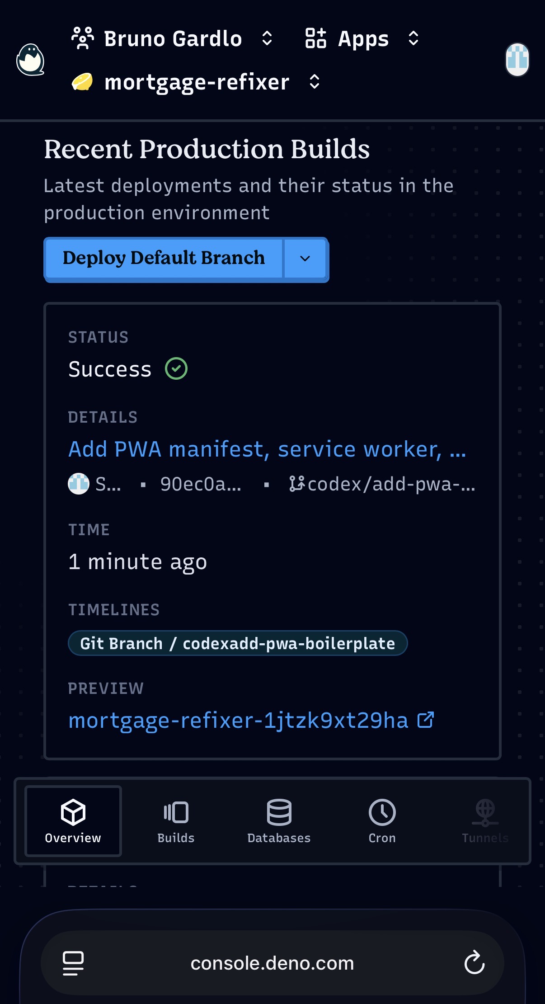Open the Databases tab
This screenshot has height=1004, width=545.
point(279,821)
